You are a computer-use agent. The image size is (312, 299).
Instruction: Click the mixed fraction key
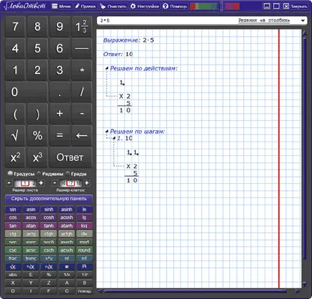[x=82, y=27]
